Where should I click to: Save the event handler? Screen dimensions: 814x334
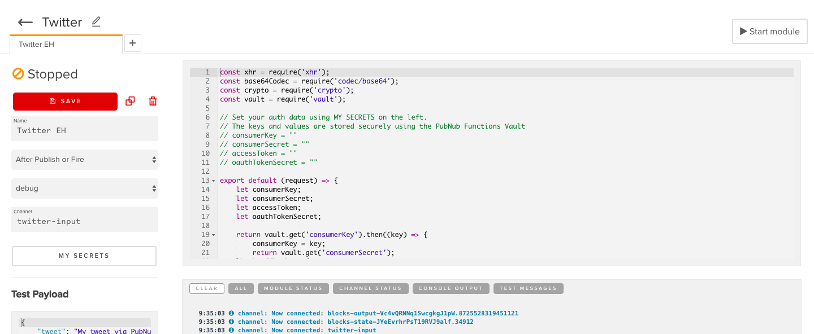coord(65,101)
